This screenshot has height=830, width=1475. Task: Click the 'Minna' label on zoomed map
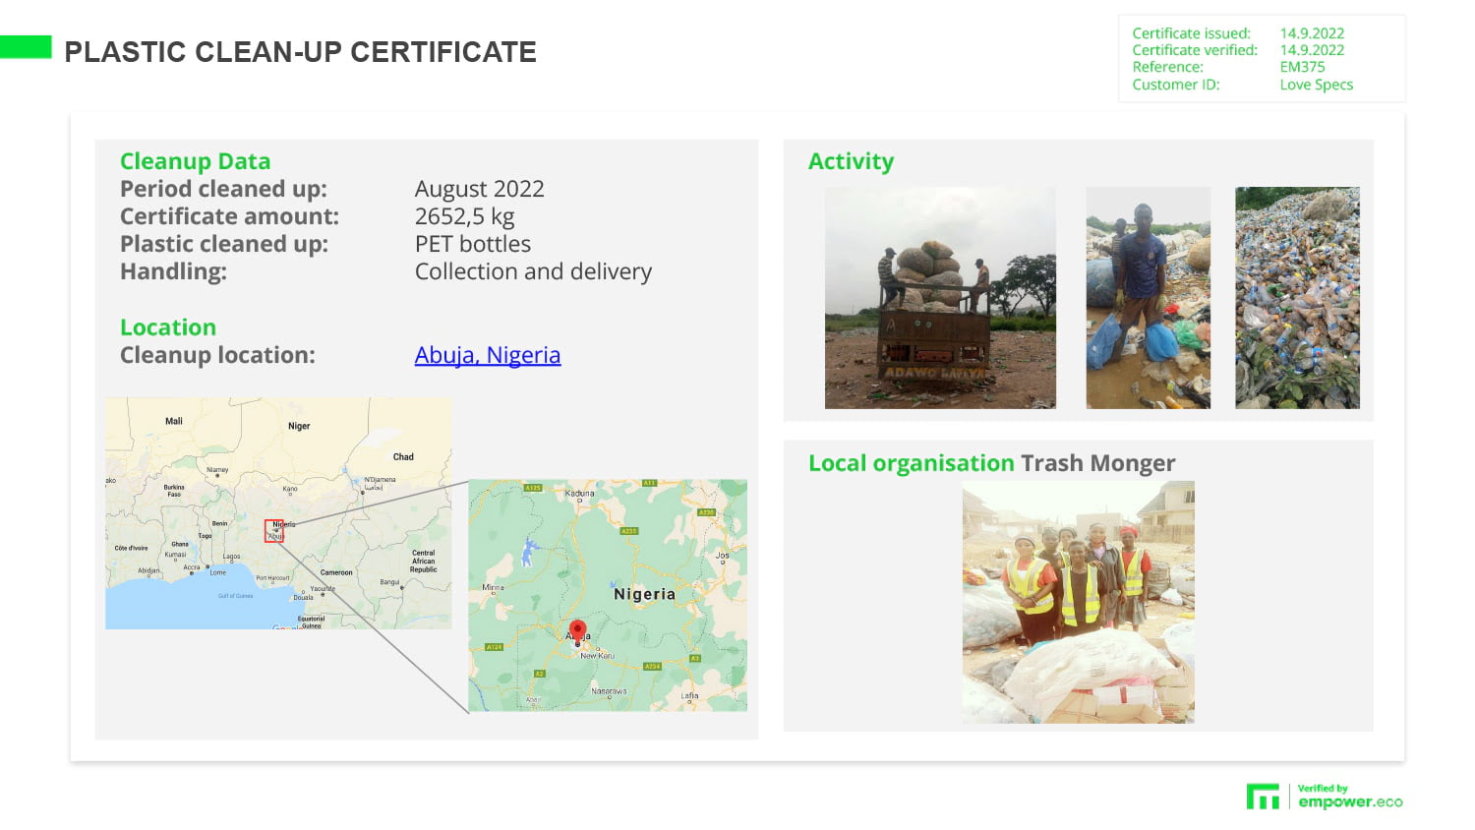[x=493, y=588]
